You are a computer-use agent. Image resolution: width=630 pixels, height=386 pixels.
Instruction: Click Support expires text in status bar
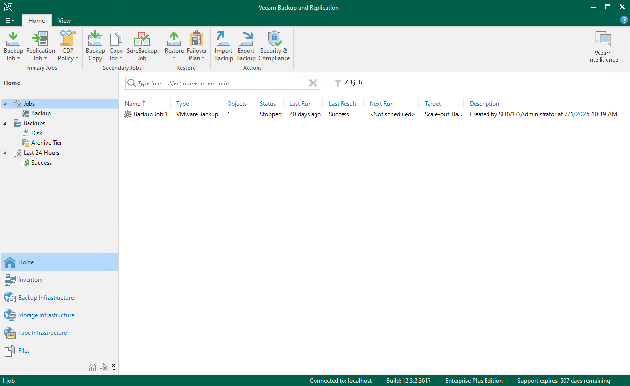click(564, 381)
